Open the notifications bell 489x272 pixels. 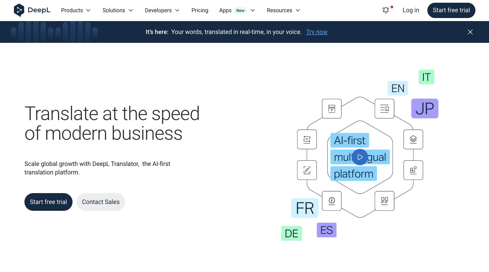[386, 10]
